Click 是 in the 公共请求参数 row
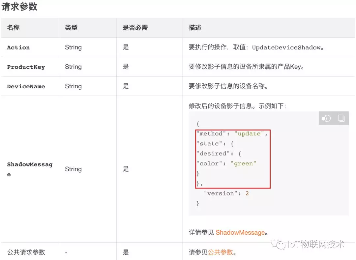356x260 pixels. (x=126, y=252)
